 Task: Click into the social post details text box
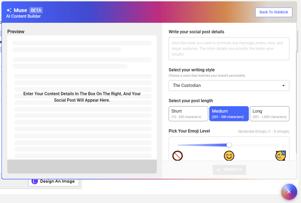[229, 48]
